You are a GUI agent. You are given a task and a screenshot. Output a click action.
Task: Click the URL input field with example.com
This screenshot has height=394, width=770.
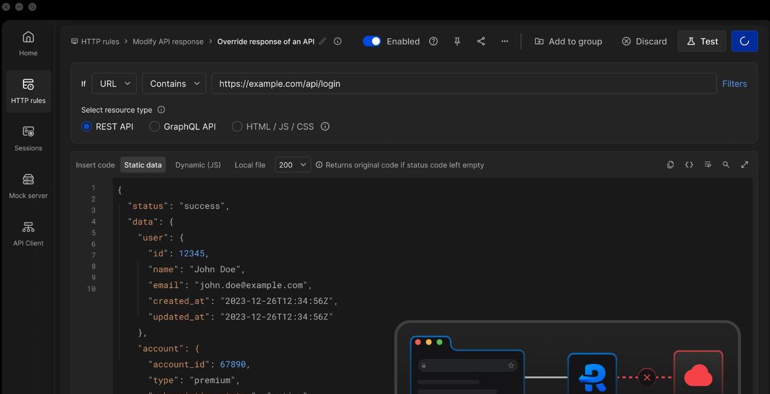(463, 84)
